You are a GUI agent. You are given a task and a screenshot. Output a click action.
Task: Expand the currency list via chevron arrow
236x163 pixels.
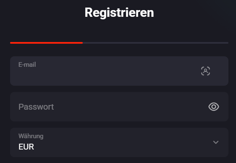(216, 142)
